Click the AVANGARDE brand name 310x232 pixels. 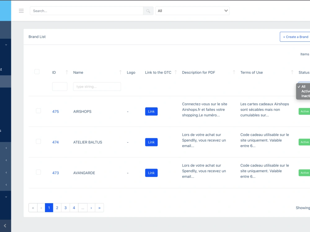coord(84,173)
